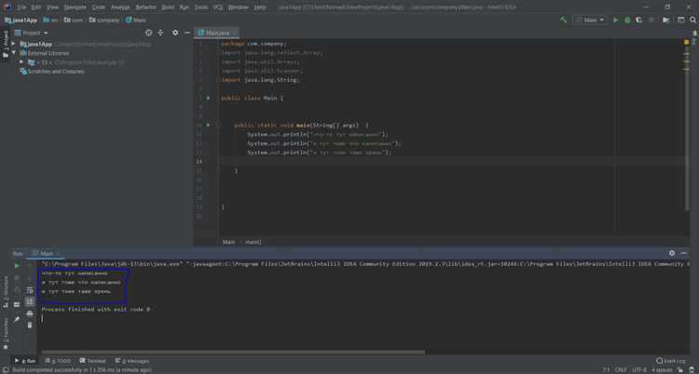
Task: Toggle Scroll to End in Run console
Action: (30, 301)
